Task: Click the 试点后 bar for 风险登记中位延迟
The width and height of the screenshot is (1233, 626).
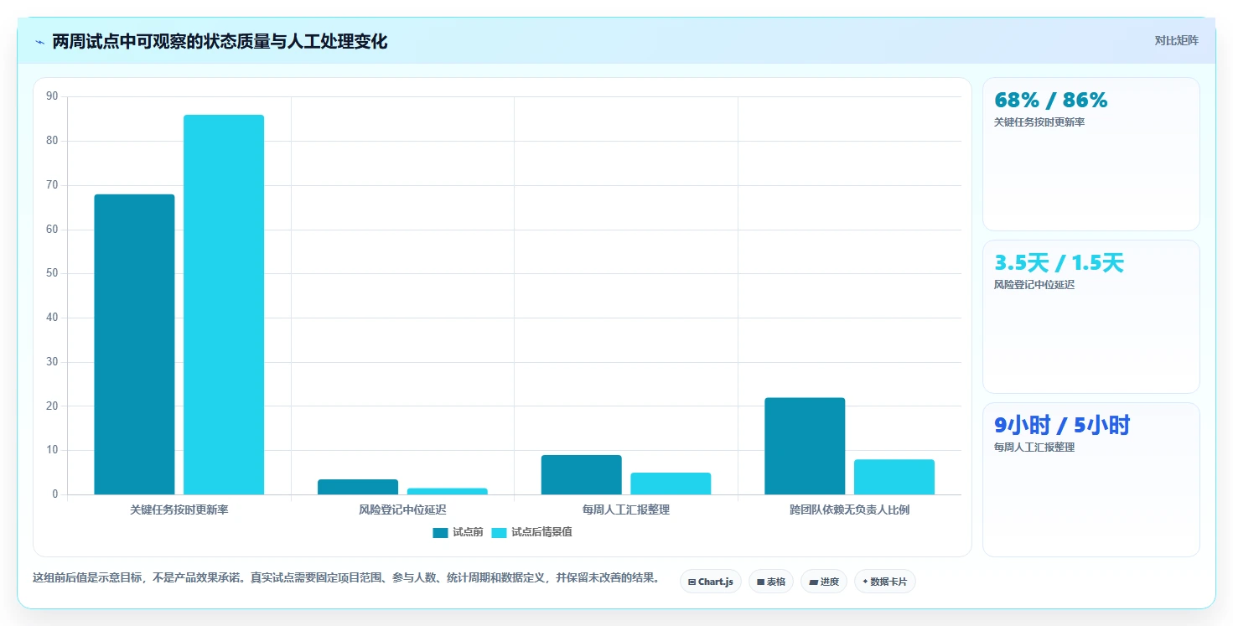Action: 448,491
